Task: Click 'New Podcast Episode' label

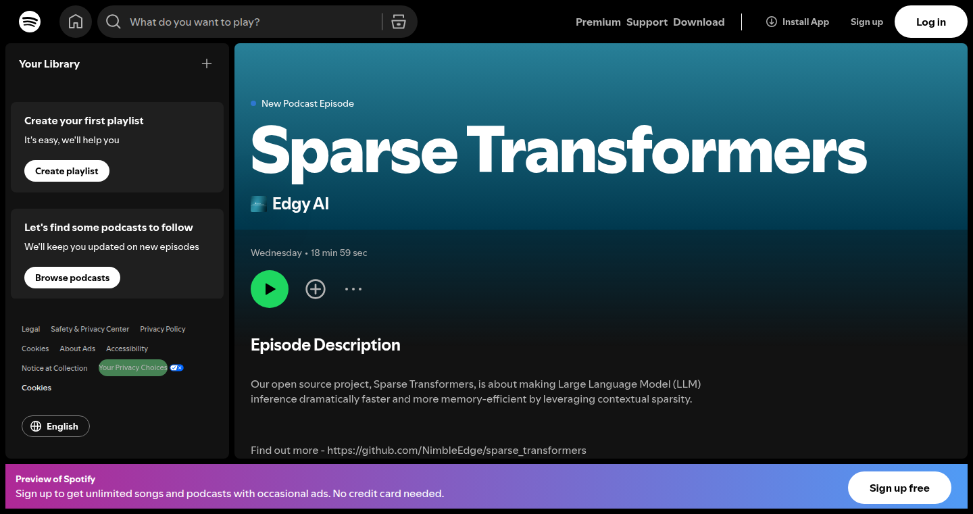Action: pyautogui.click(x=307, y=103)
